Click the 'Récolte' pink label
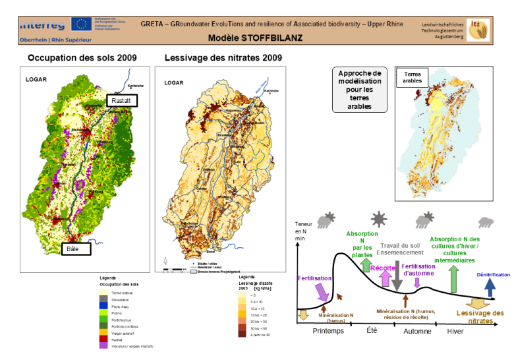The image size is (514, 356). (x=383, y=268)
